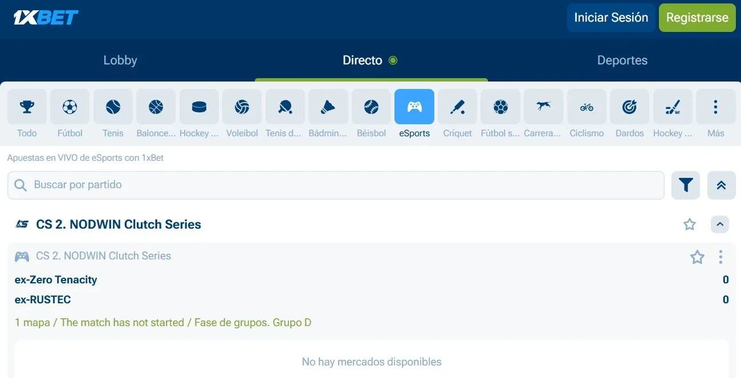Switch to the Directo tab
This screenshot has height=378, width=741.
point(370,60)
